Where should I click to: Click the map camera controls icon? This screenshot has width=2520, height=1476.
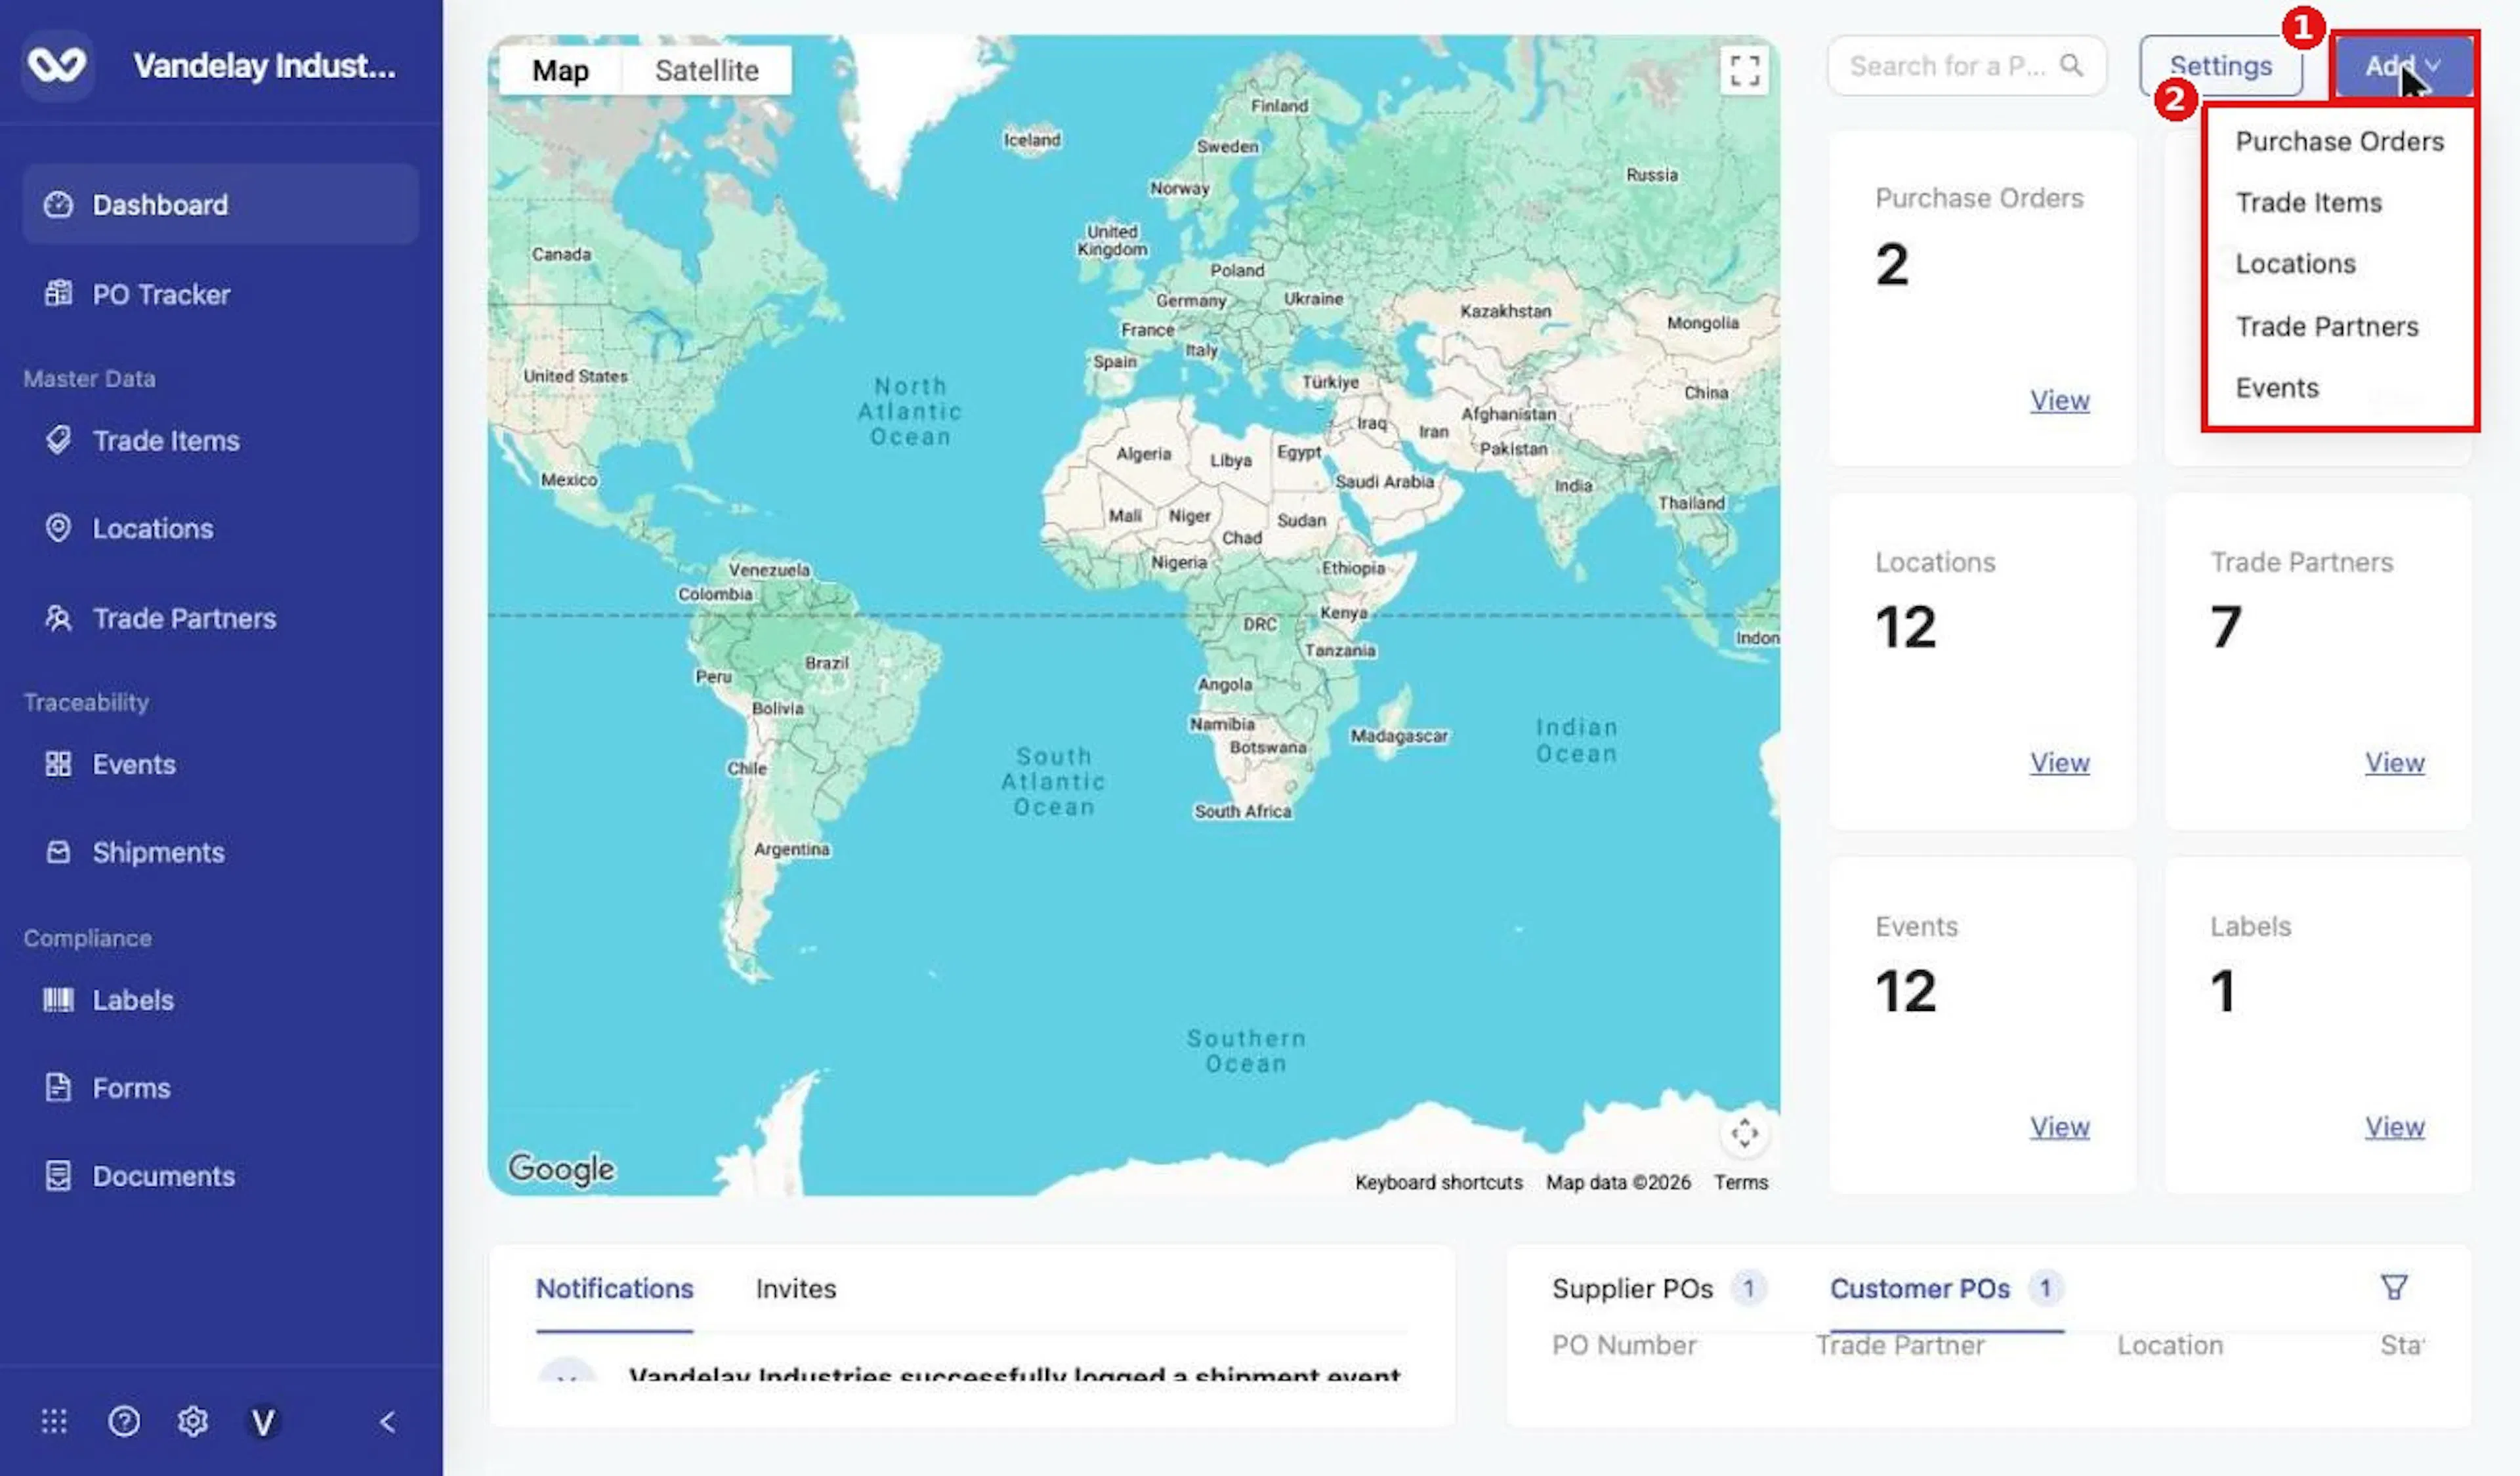pos(1744,1133)
